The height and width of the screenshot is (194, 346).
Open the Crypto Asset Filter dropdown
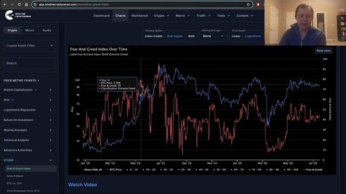point(29,45)
